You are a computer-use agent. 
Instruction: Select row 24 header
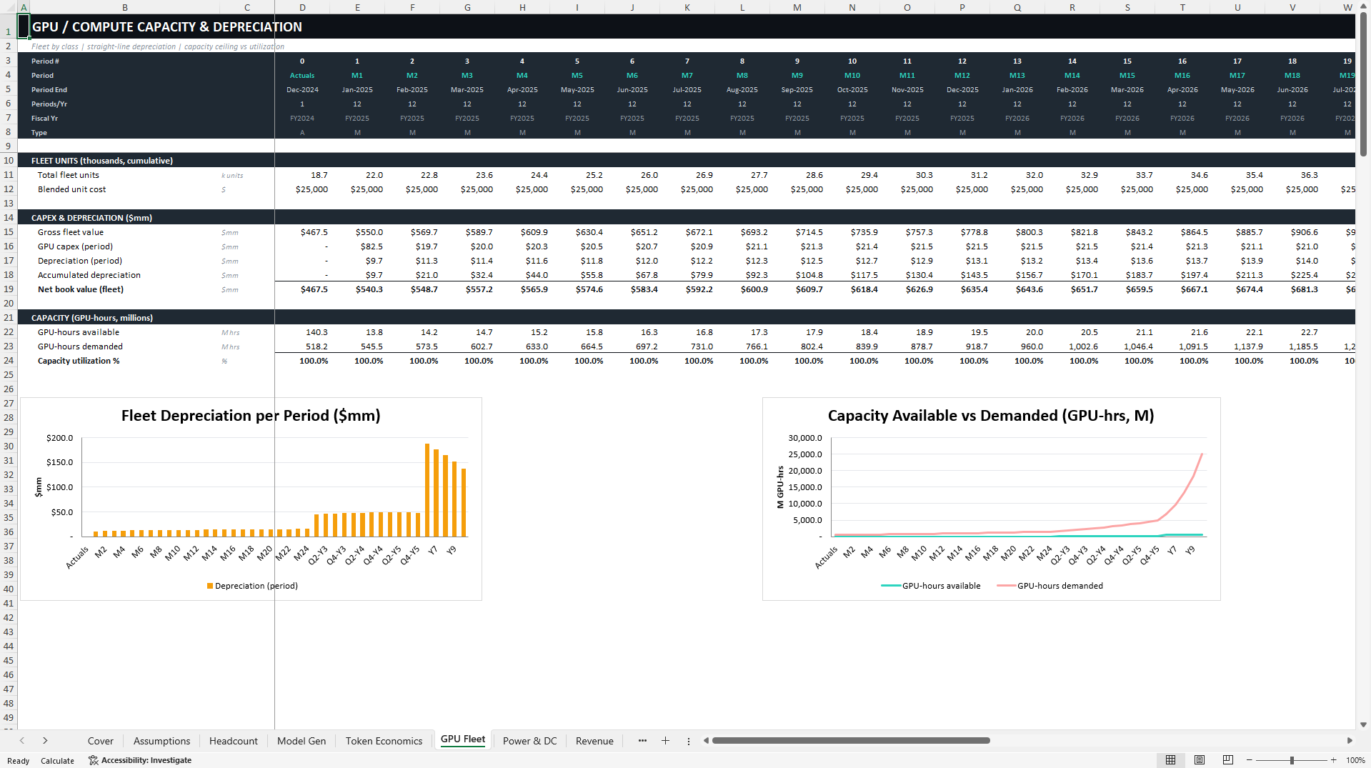pos(9,361)
